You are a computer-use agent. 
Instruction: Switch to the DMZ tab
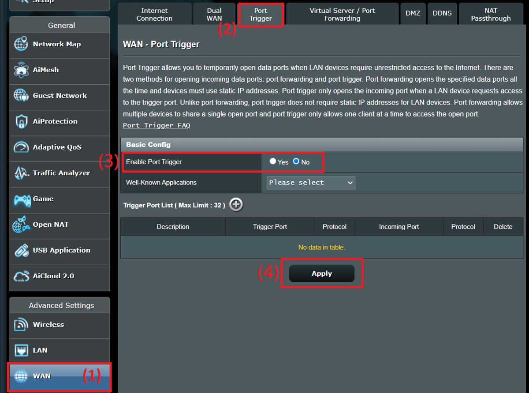pyautogui.click(x=413, y=13)
